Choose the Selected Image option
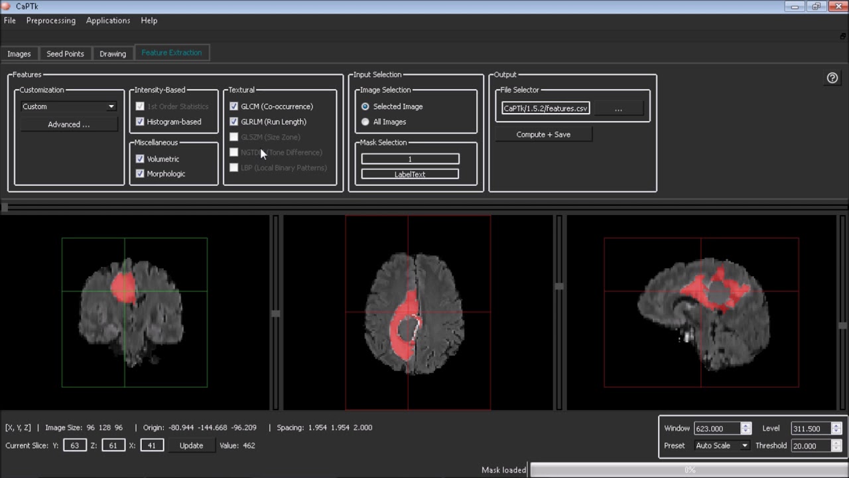Viewport: 849px width, 478px height. 365,106
